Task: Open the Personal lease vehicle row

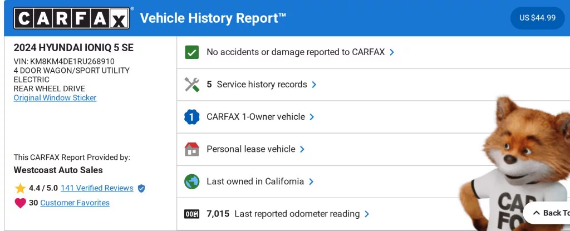Action: [250, 149]
